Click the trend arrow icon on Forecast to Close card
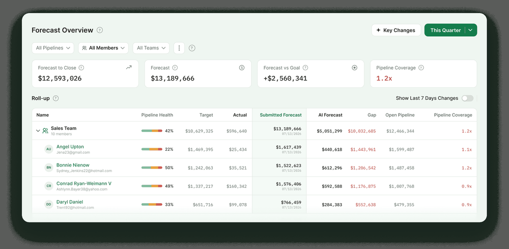The image size is (509, 249). (129, 68)
